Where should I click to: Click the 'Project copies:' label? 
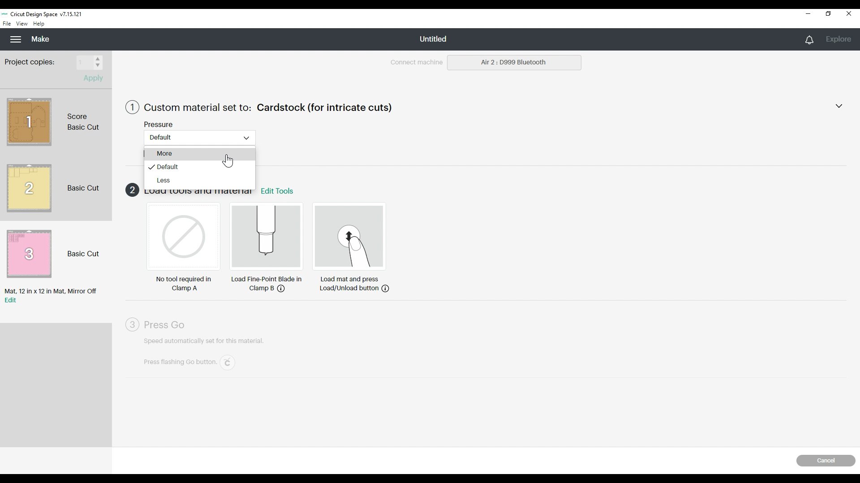click(x=30, y=62)
